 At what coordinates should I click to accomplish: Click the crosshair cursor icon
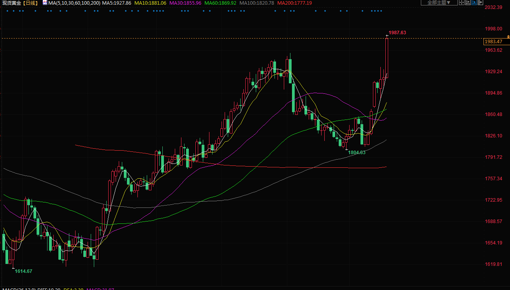click(462, 3)
